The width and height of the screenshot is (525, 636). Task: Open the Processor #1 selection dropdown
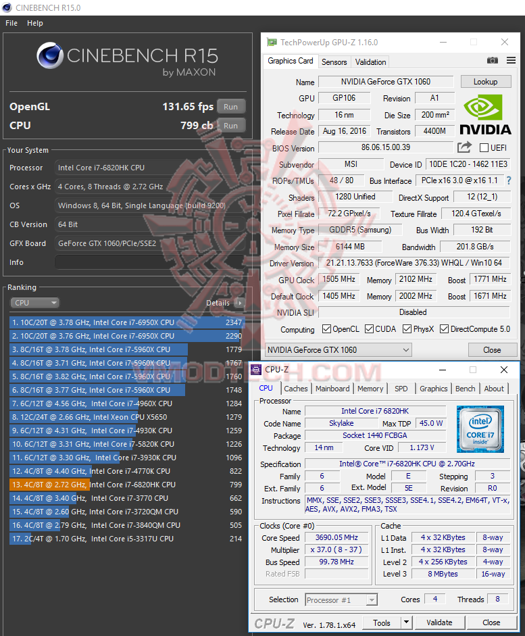(x=341, y=600)
